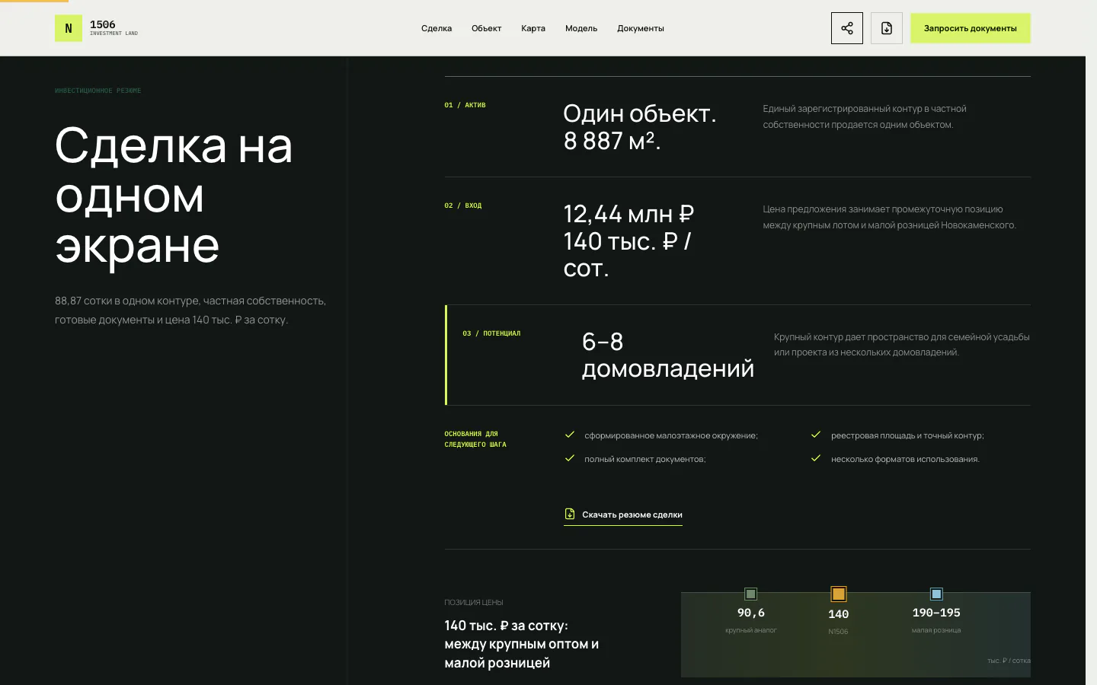This screenshot has height=685, width=1097.
Task: Click the download document icon in header
Action: click(x=887, y=28)
